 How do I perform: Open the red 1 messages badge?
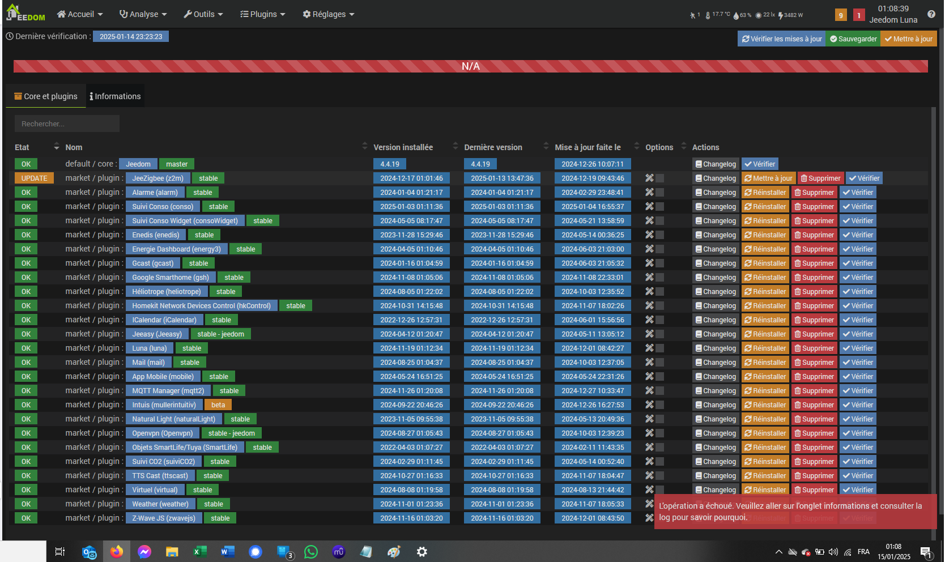coord(859,15)
